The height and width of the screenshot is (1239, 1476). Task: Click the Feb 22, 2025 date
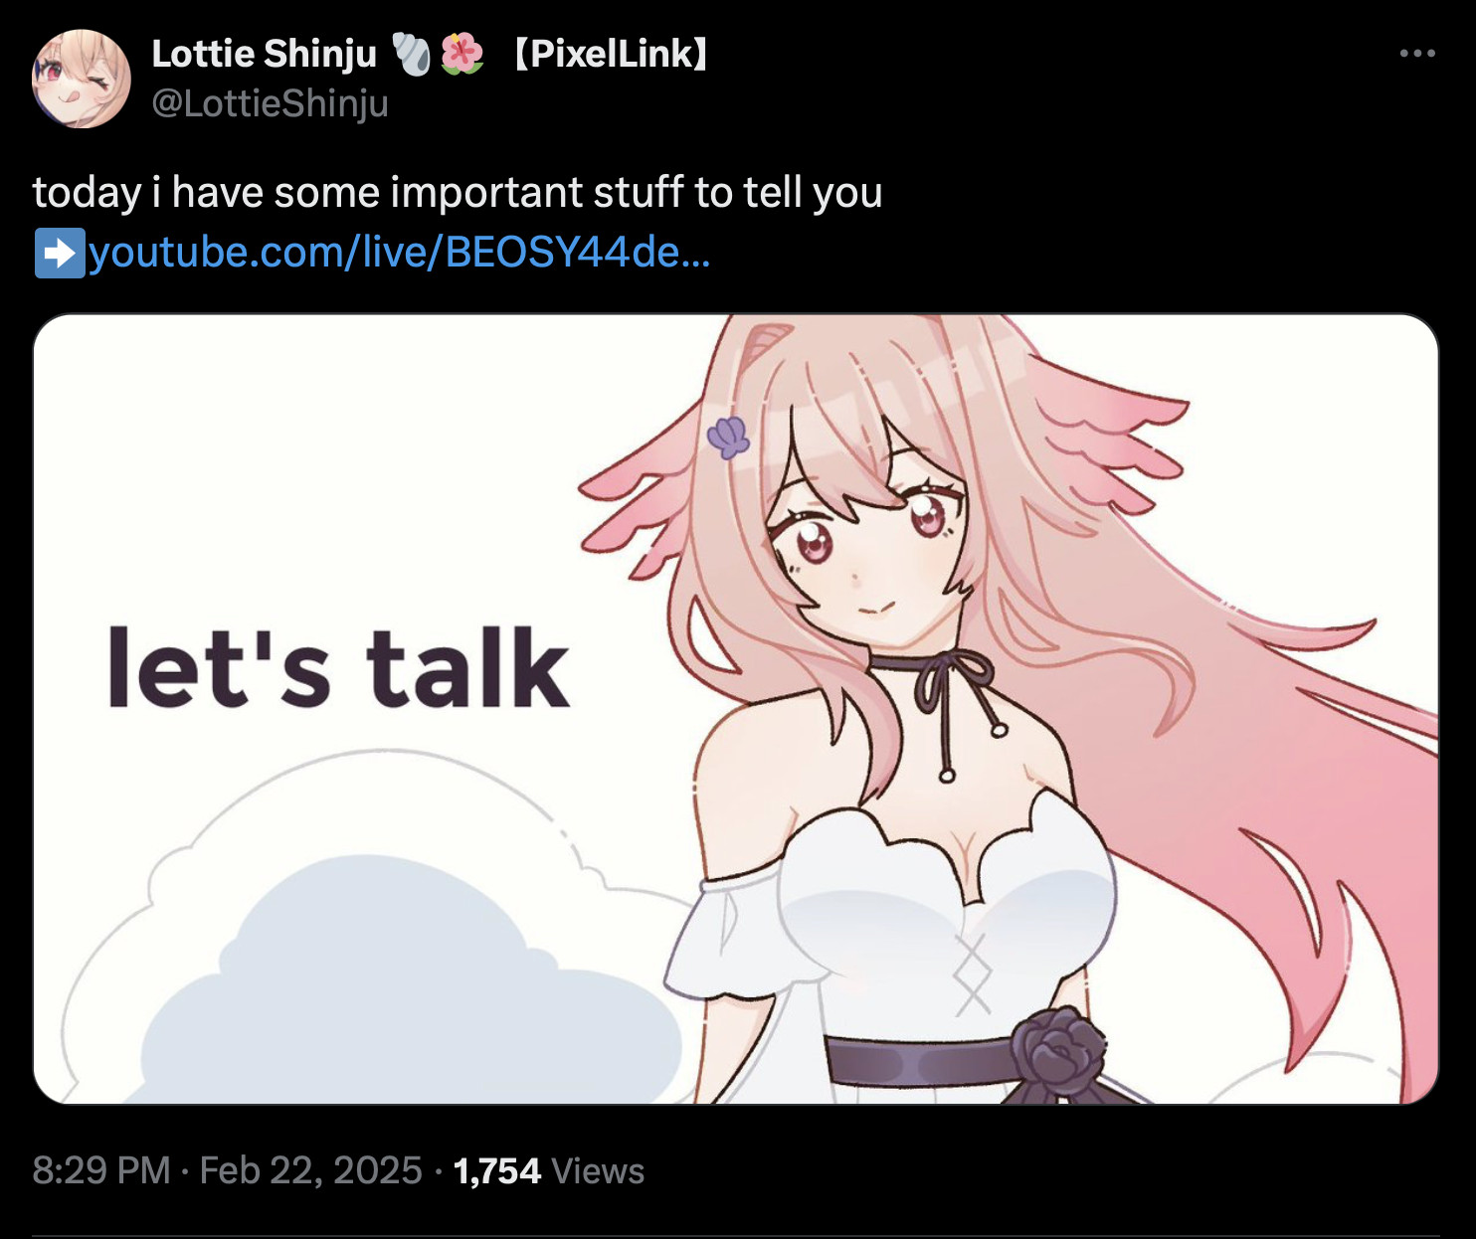tap(311, 1170)
